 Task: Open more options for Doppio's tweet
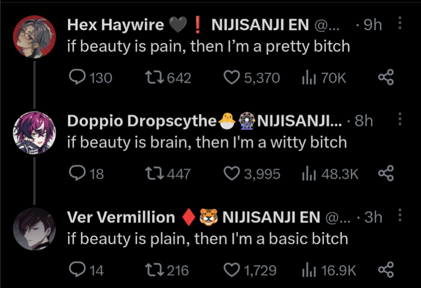(400, 119)
